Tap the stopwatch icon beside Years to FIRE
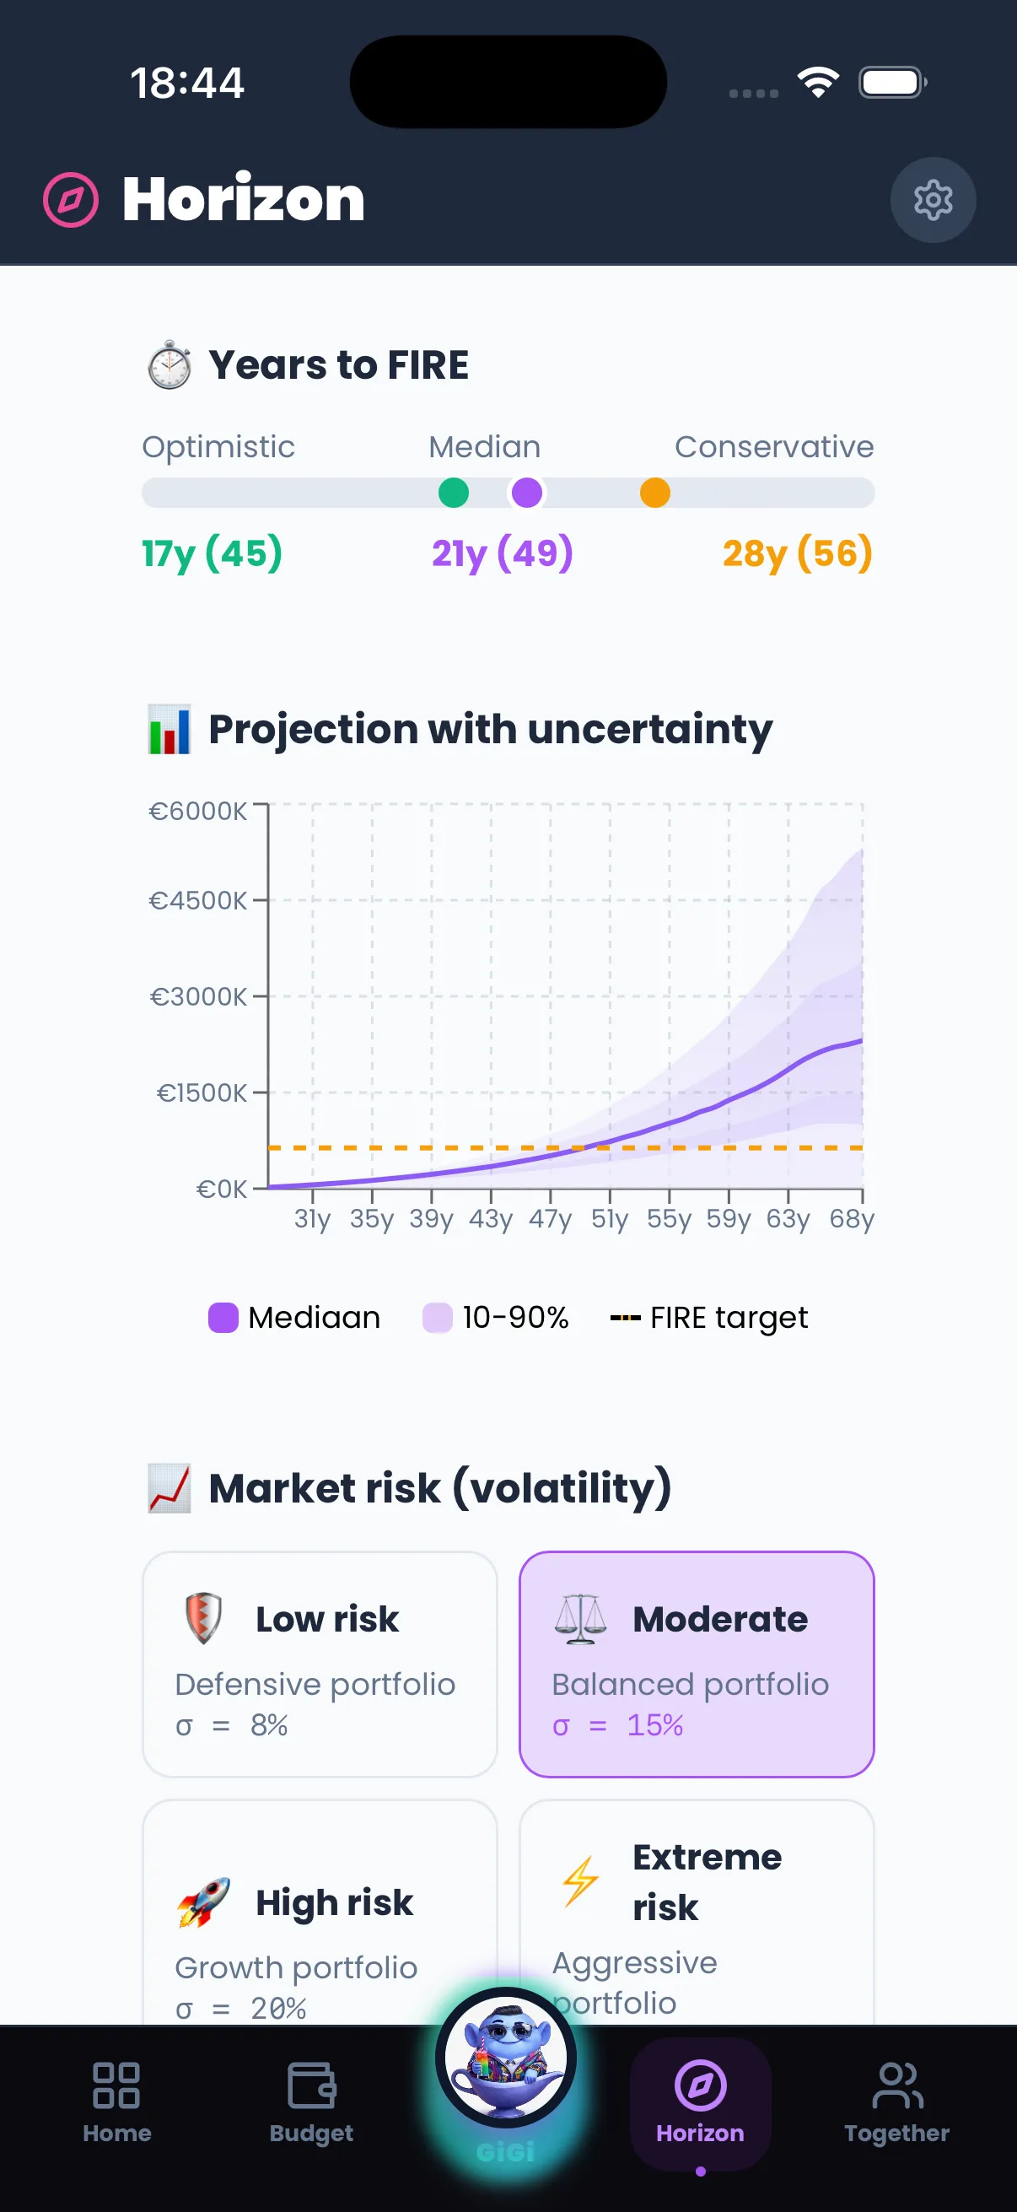The width and height of the screenshot is (1017, 2212). point(170,365)
